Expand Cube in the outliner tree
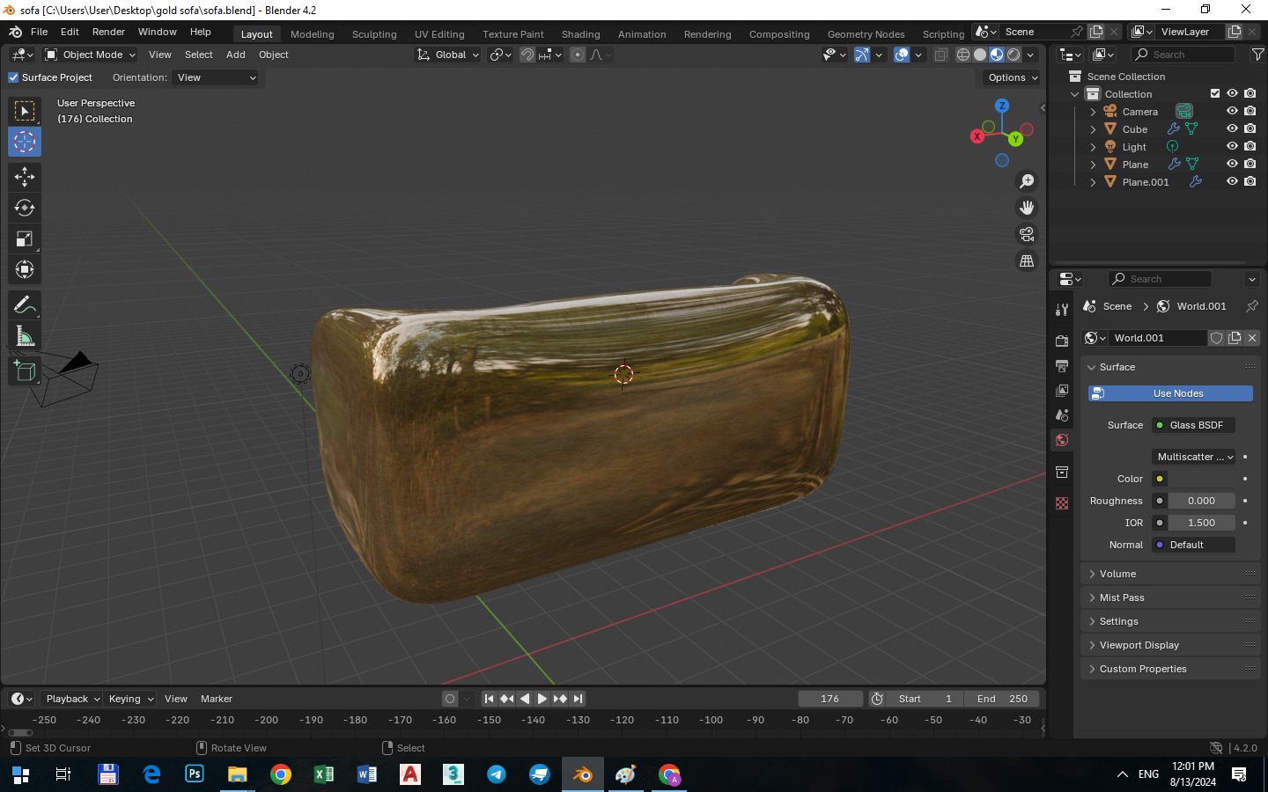Viewport: 1268px width, 792px height. 1093,129
